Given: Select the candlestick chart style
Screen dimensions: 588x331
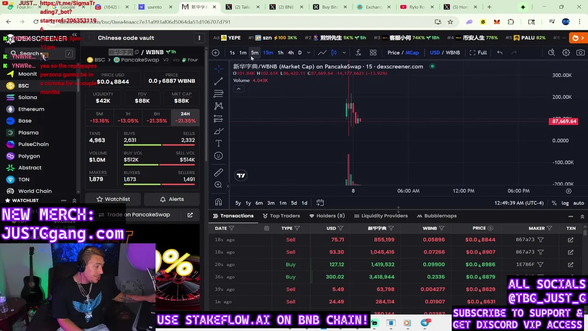Looking at the screenshot, I should [334, 52].
